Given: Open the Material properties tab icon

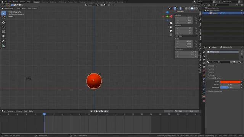Looking at the screenshot, I should click(204, 96).
